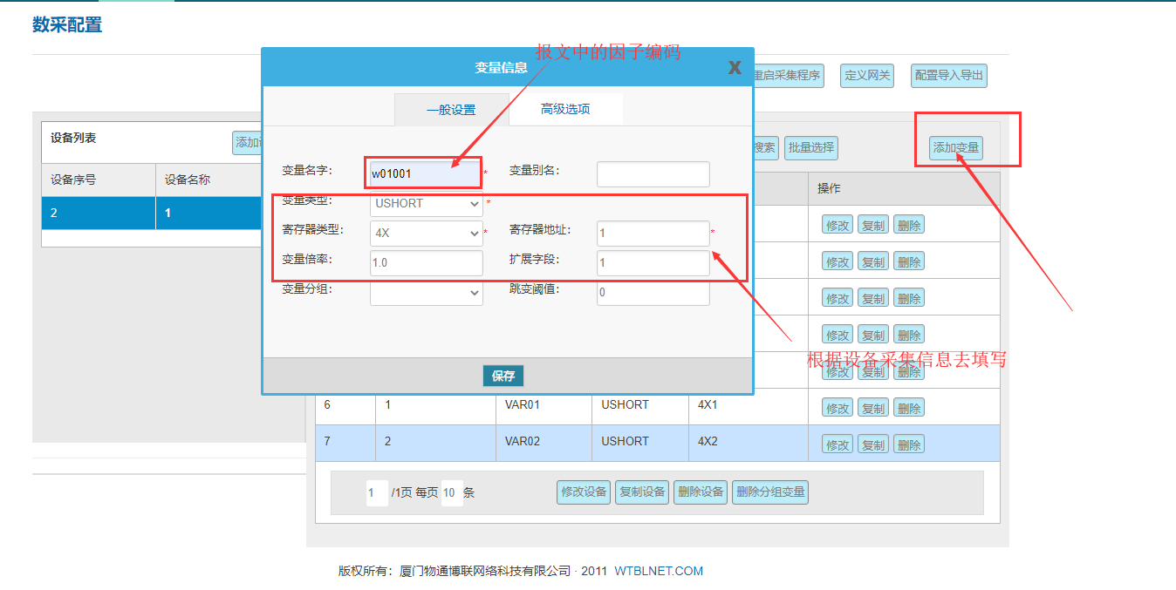The width and height of the screenshot is (1176, 590).
Task: Select the 一般设置 tab
Action: [451, 110]
